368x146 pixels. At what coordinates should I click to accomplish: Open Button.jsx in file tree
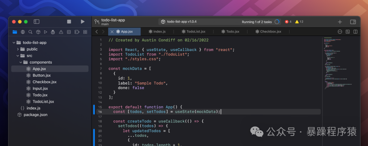pos(42,75)
